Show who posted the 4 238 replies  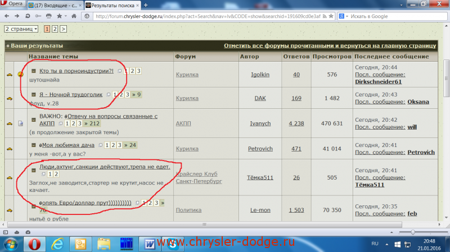(296, 123)
